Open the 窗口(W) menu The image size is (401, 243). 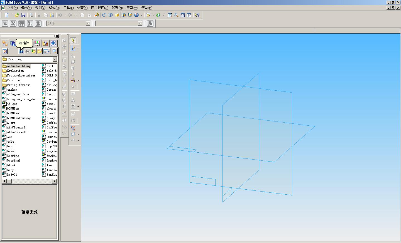pyautogui.click(x=132, y=8)
